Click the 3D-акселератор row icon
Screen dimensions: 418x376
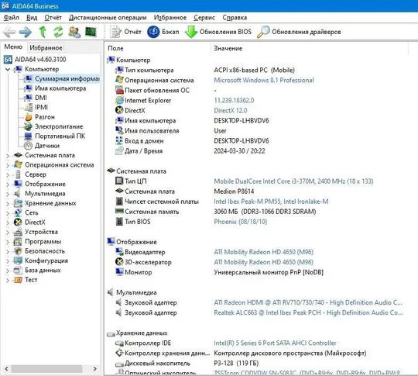pos(119,262)
